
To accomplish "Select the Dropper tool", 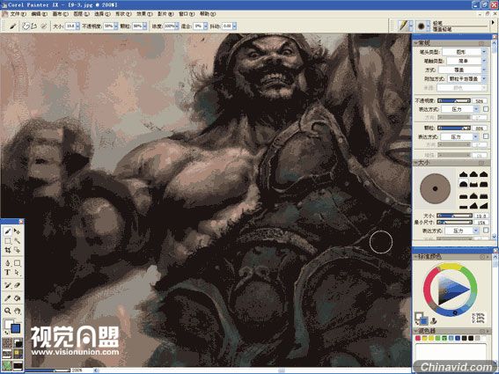I will click(8, 298).
